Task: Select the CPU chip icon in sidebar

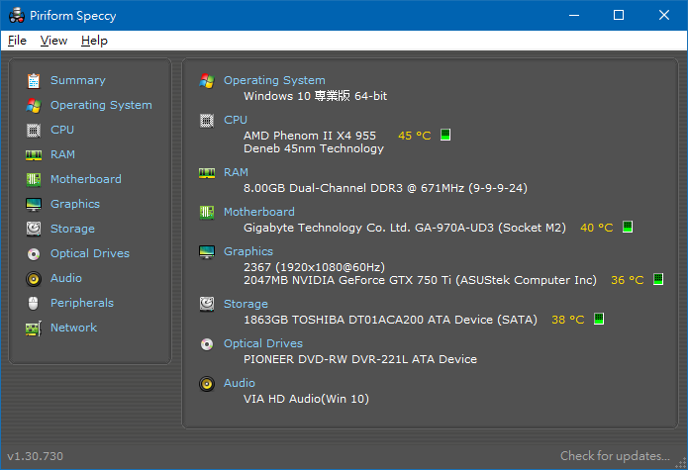Action: (34, 131)
